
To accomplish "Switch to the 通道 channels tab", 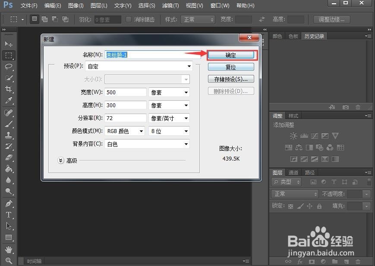I will click(293, 173).
